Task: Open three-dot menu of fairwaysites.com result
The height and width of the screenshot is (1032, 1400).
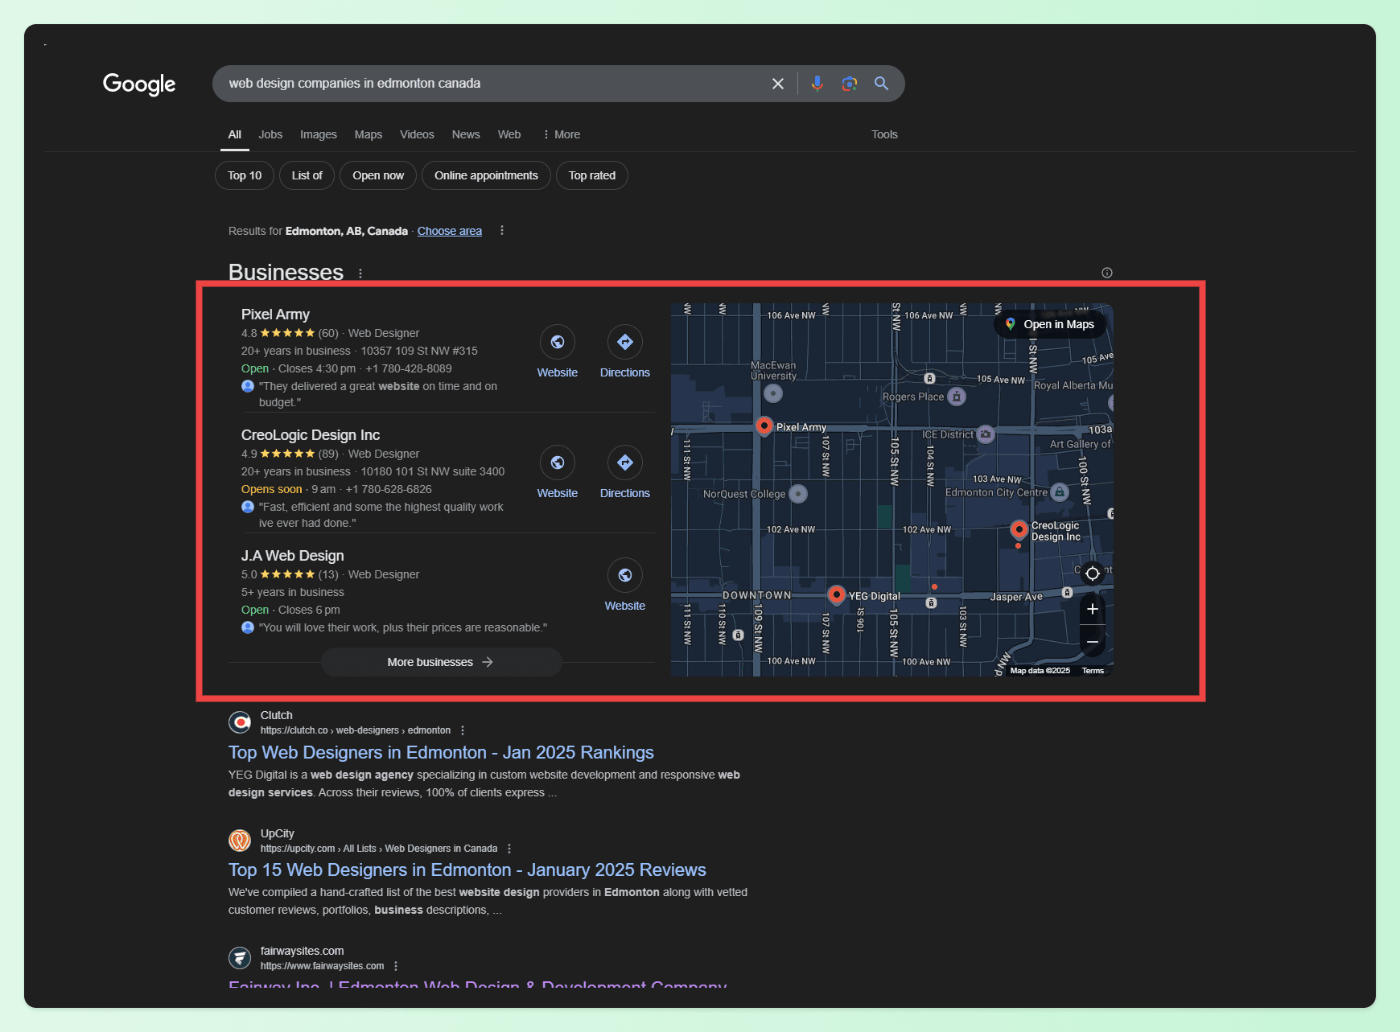Action: tap(396, 966)
